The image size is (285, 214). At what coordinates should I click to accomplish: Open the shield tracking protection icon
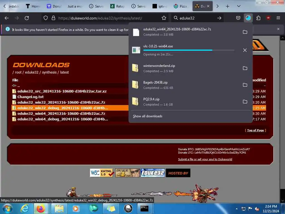point(46,18)
